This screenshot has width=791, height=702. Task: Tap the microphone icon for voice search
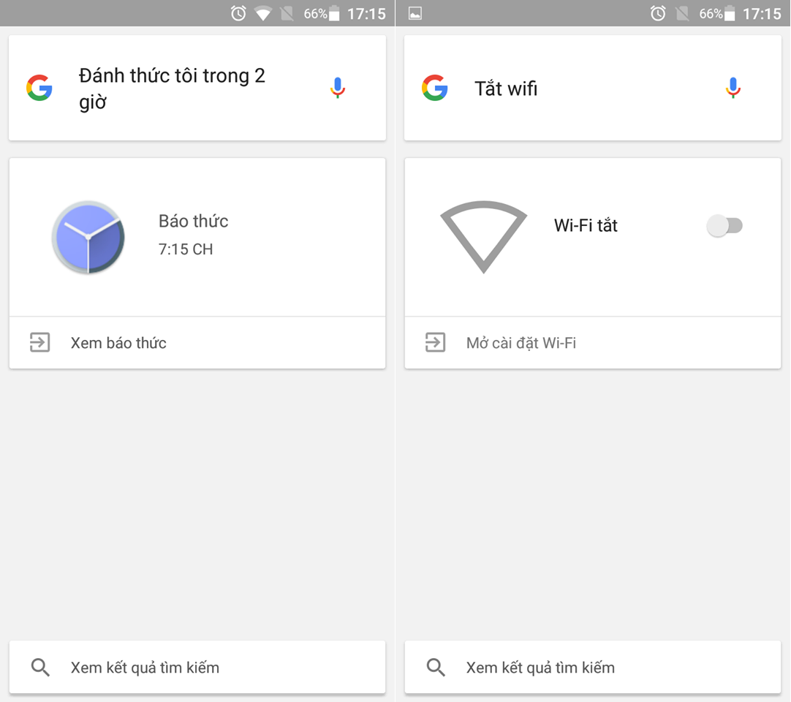click(337, 87)
